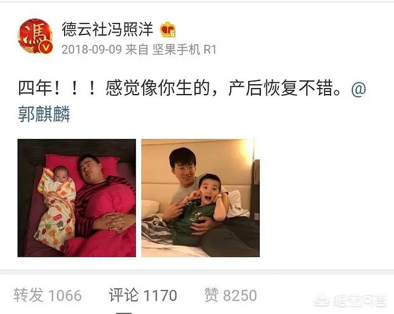Screen dimensions: 394x314
Task: Click the 悟空问答 watermark text
Action: coord(360,301)
